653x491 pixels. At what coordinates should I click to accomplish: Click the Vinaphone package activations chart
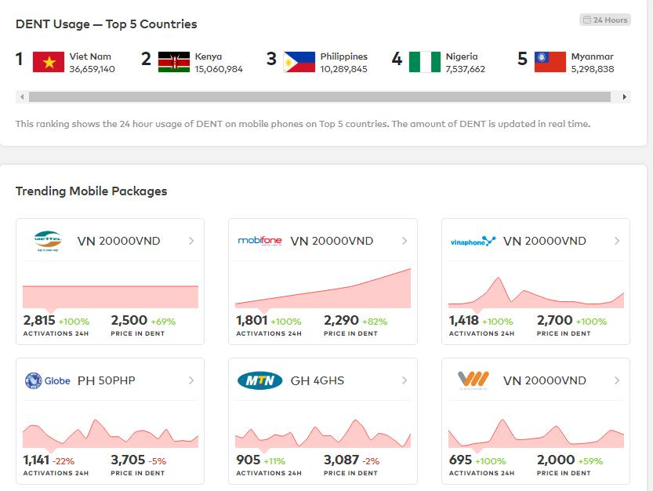point(536,291)
